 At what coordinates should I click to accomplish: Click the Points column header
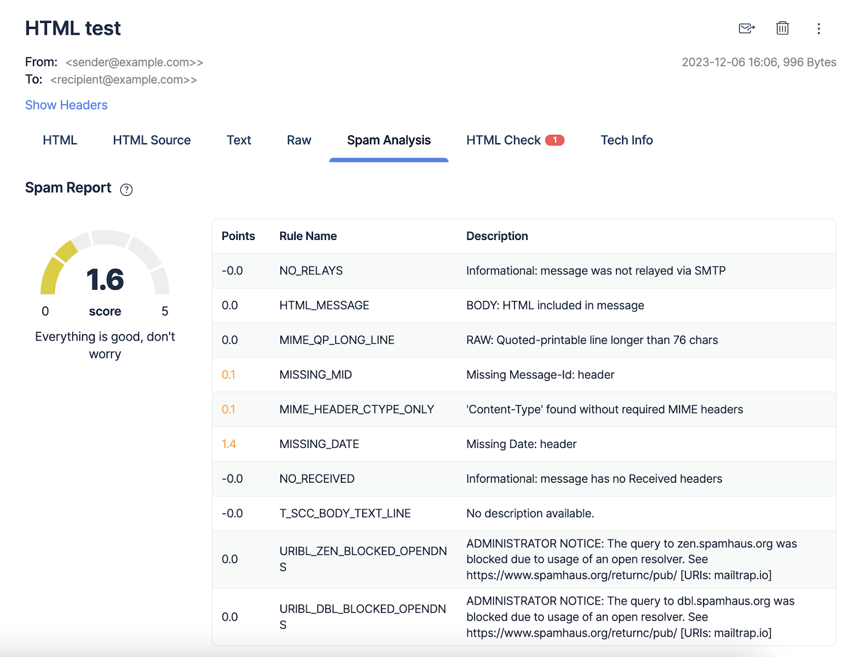point(238,236)
